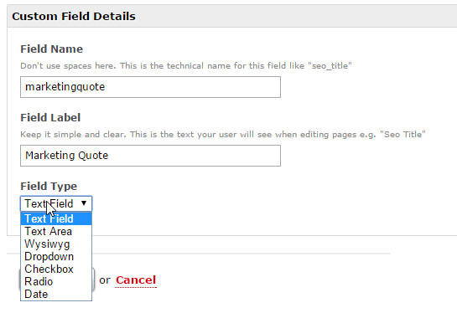Select Text Field option in the list
This screenshot has height=313, width=457.
(x=56, y=218)
